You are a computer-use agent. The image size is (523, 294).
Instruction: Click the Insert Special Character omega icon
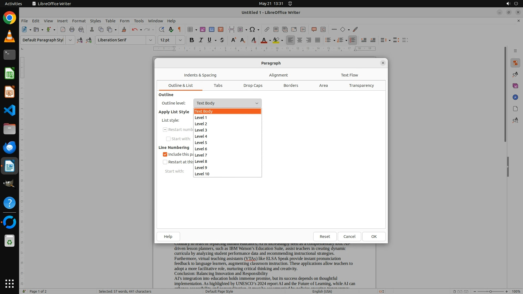click(252, 29)
